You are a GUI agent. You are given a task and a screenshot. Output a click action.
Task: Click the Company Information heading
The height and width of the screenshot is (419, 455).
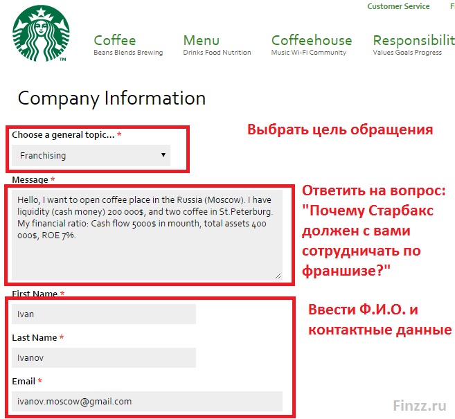click(x=111, y=98)
